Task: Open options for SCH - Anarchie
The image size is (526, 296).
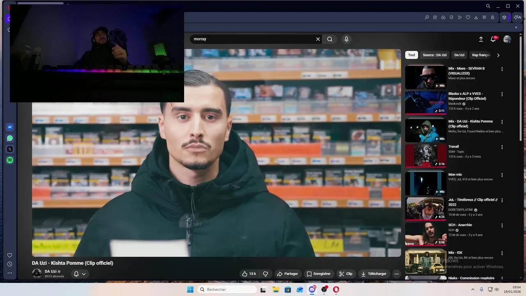Action: (502, 226)
